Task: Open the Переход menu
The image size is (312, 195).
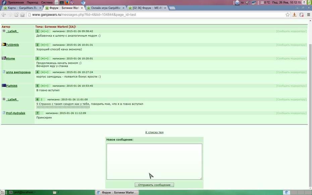Action: [x=32, y=2]
